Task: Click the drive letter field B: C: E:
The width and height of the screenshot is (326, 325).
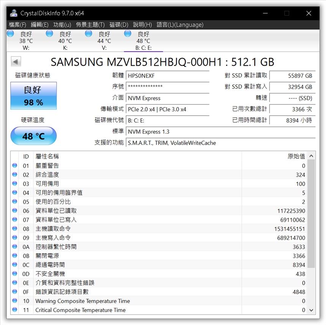Action: click(x=168, y=120)
